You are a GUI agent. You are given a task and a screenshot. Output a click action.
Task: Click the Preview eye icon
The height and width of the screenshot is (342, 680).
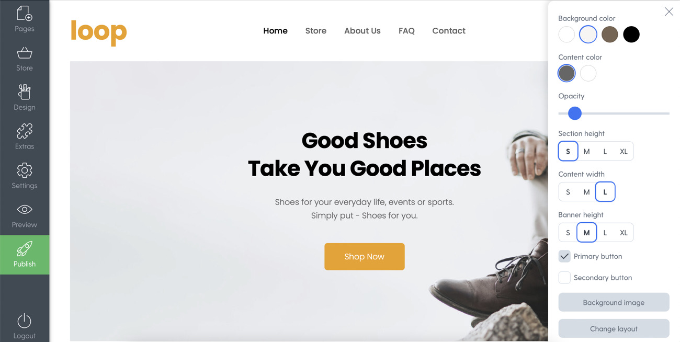(x=25, y=209)
